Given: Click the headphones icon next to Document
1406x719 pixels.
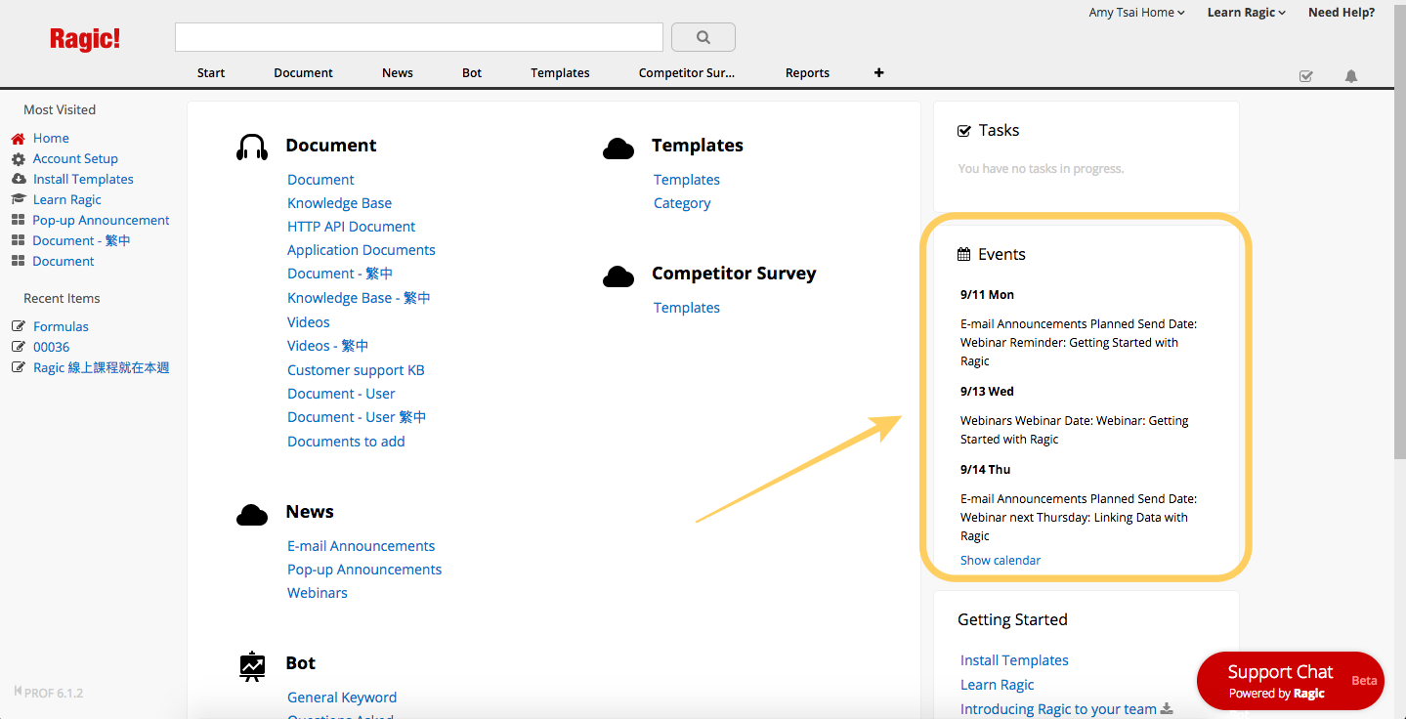Looking at the screenshot, I should pyautogui.click(x=252, y=147).
